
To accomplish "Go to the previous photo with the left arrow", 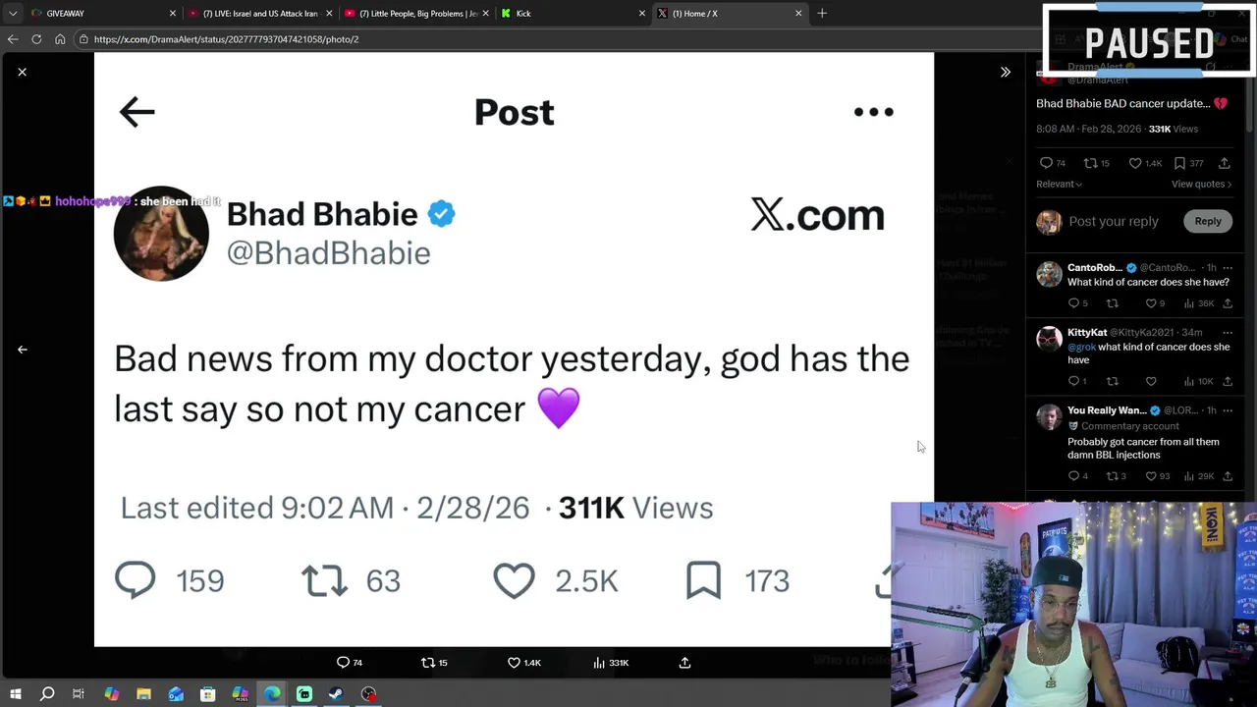I will pyautogui.click(x=22, y=350).
